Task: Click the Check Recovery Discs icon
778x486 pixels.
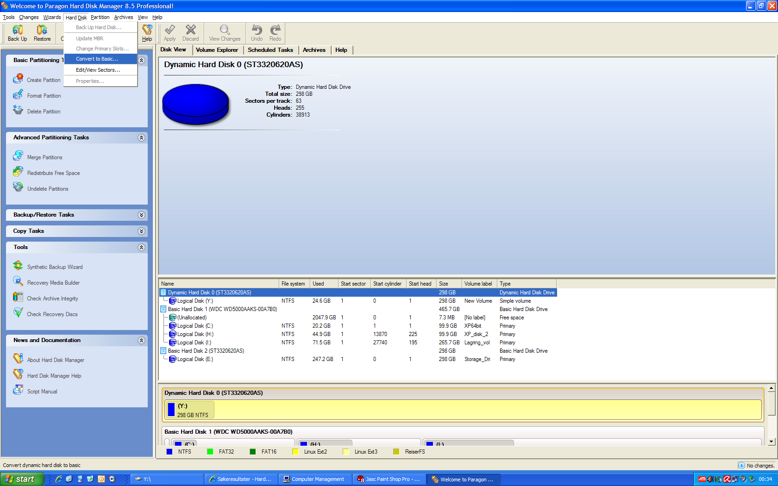Action: (18, 313)
